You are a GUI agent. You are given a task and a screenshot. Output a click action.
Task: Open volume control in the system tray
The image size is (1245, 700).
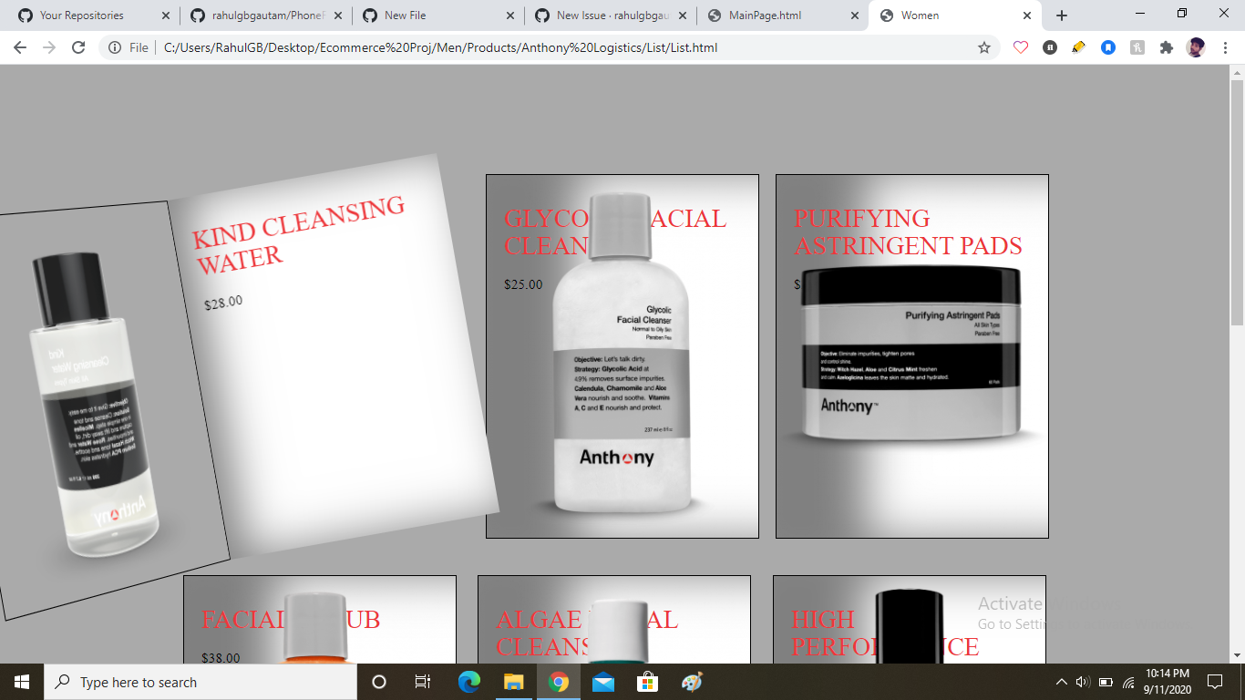pyautogui.click(x=1083, y=682)
